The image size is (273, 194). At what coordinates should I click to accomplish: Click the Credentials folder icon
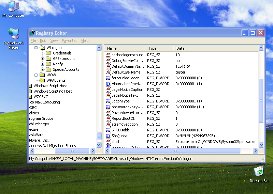coord(49,53)
